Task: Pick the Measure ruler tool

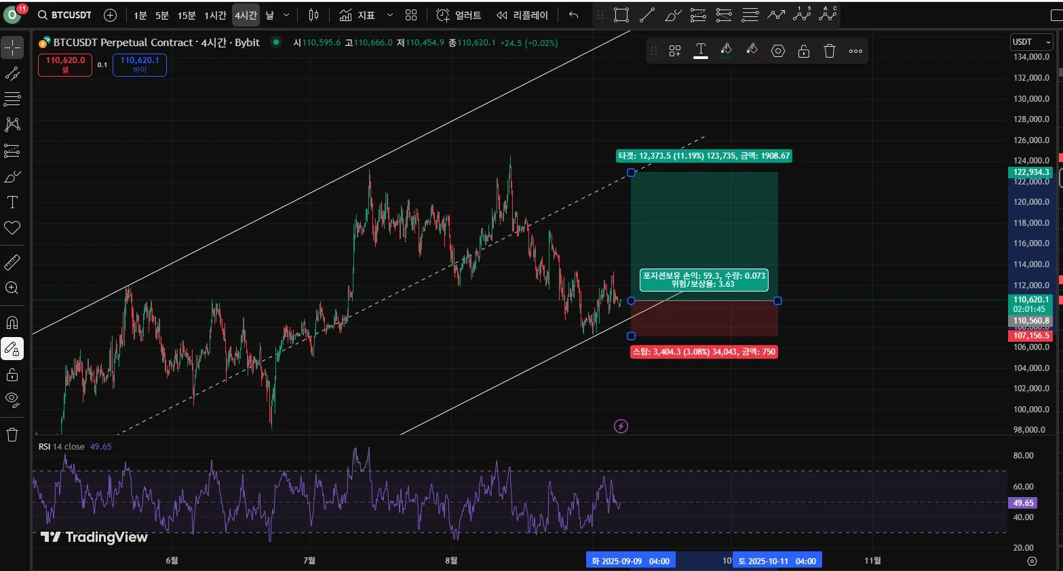Action: (12, 262)
